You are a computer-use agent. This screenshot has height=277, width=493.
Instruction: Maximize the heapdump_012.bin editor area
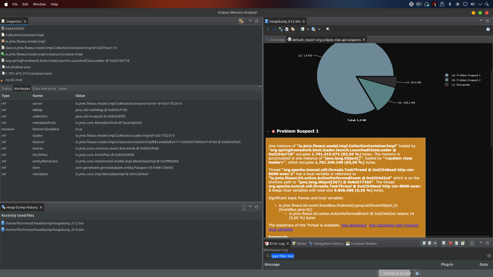click(487, 21)
